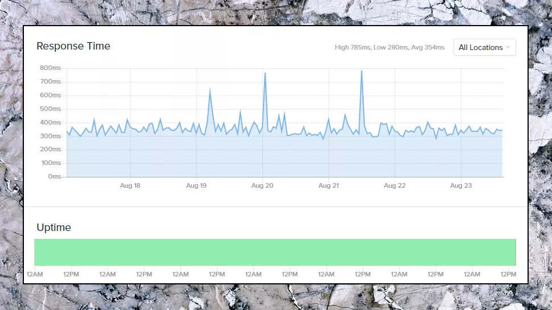This screenshot has height=310, width=552.
Task: Click the last 12PM uptime label
Action: [x=508, y=274]
